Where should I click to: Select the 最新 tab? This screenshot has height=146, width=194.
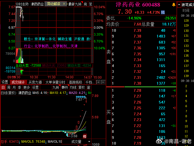[x=71, y=4]
